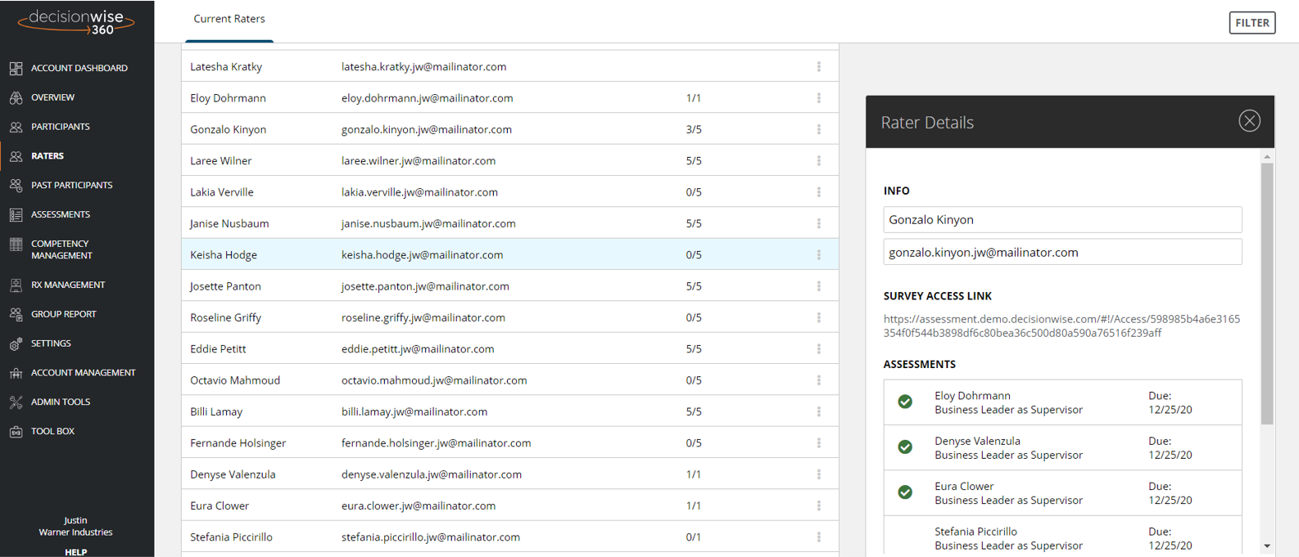
Task: Close the Rater Details panel
Action: pos(1249,121)
